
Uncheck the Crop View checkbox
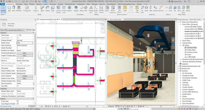point(18,101)
